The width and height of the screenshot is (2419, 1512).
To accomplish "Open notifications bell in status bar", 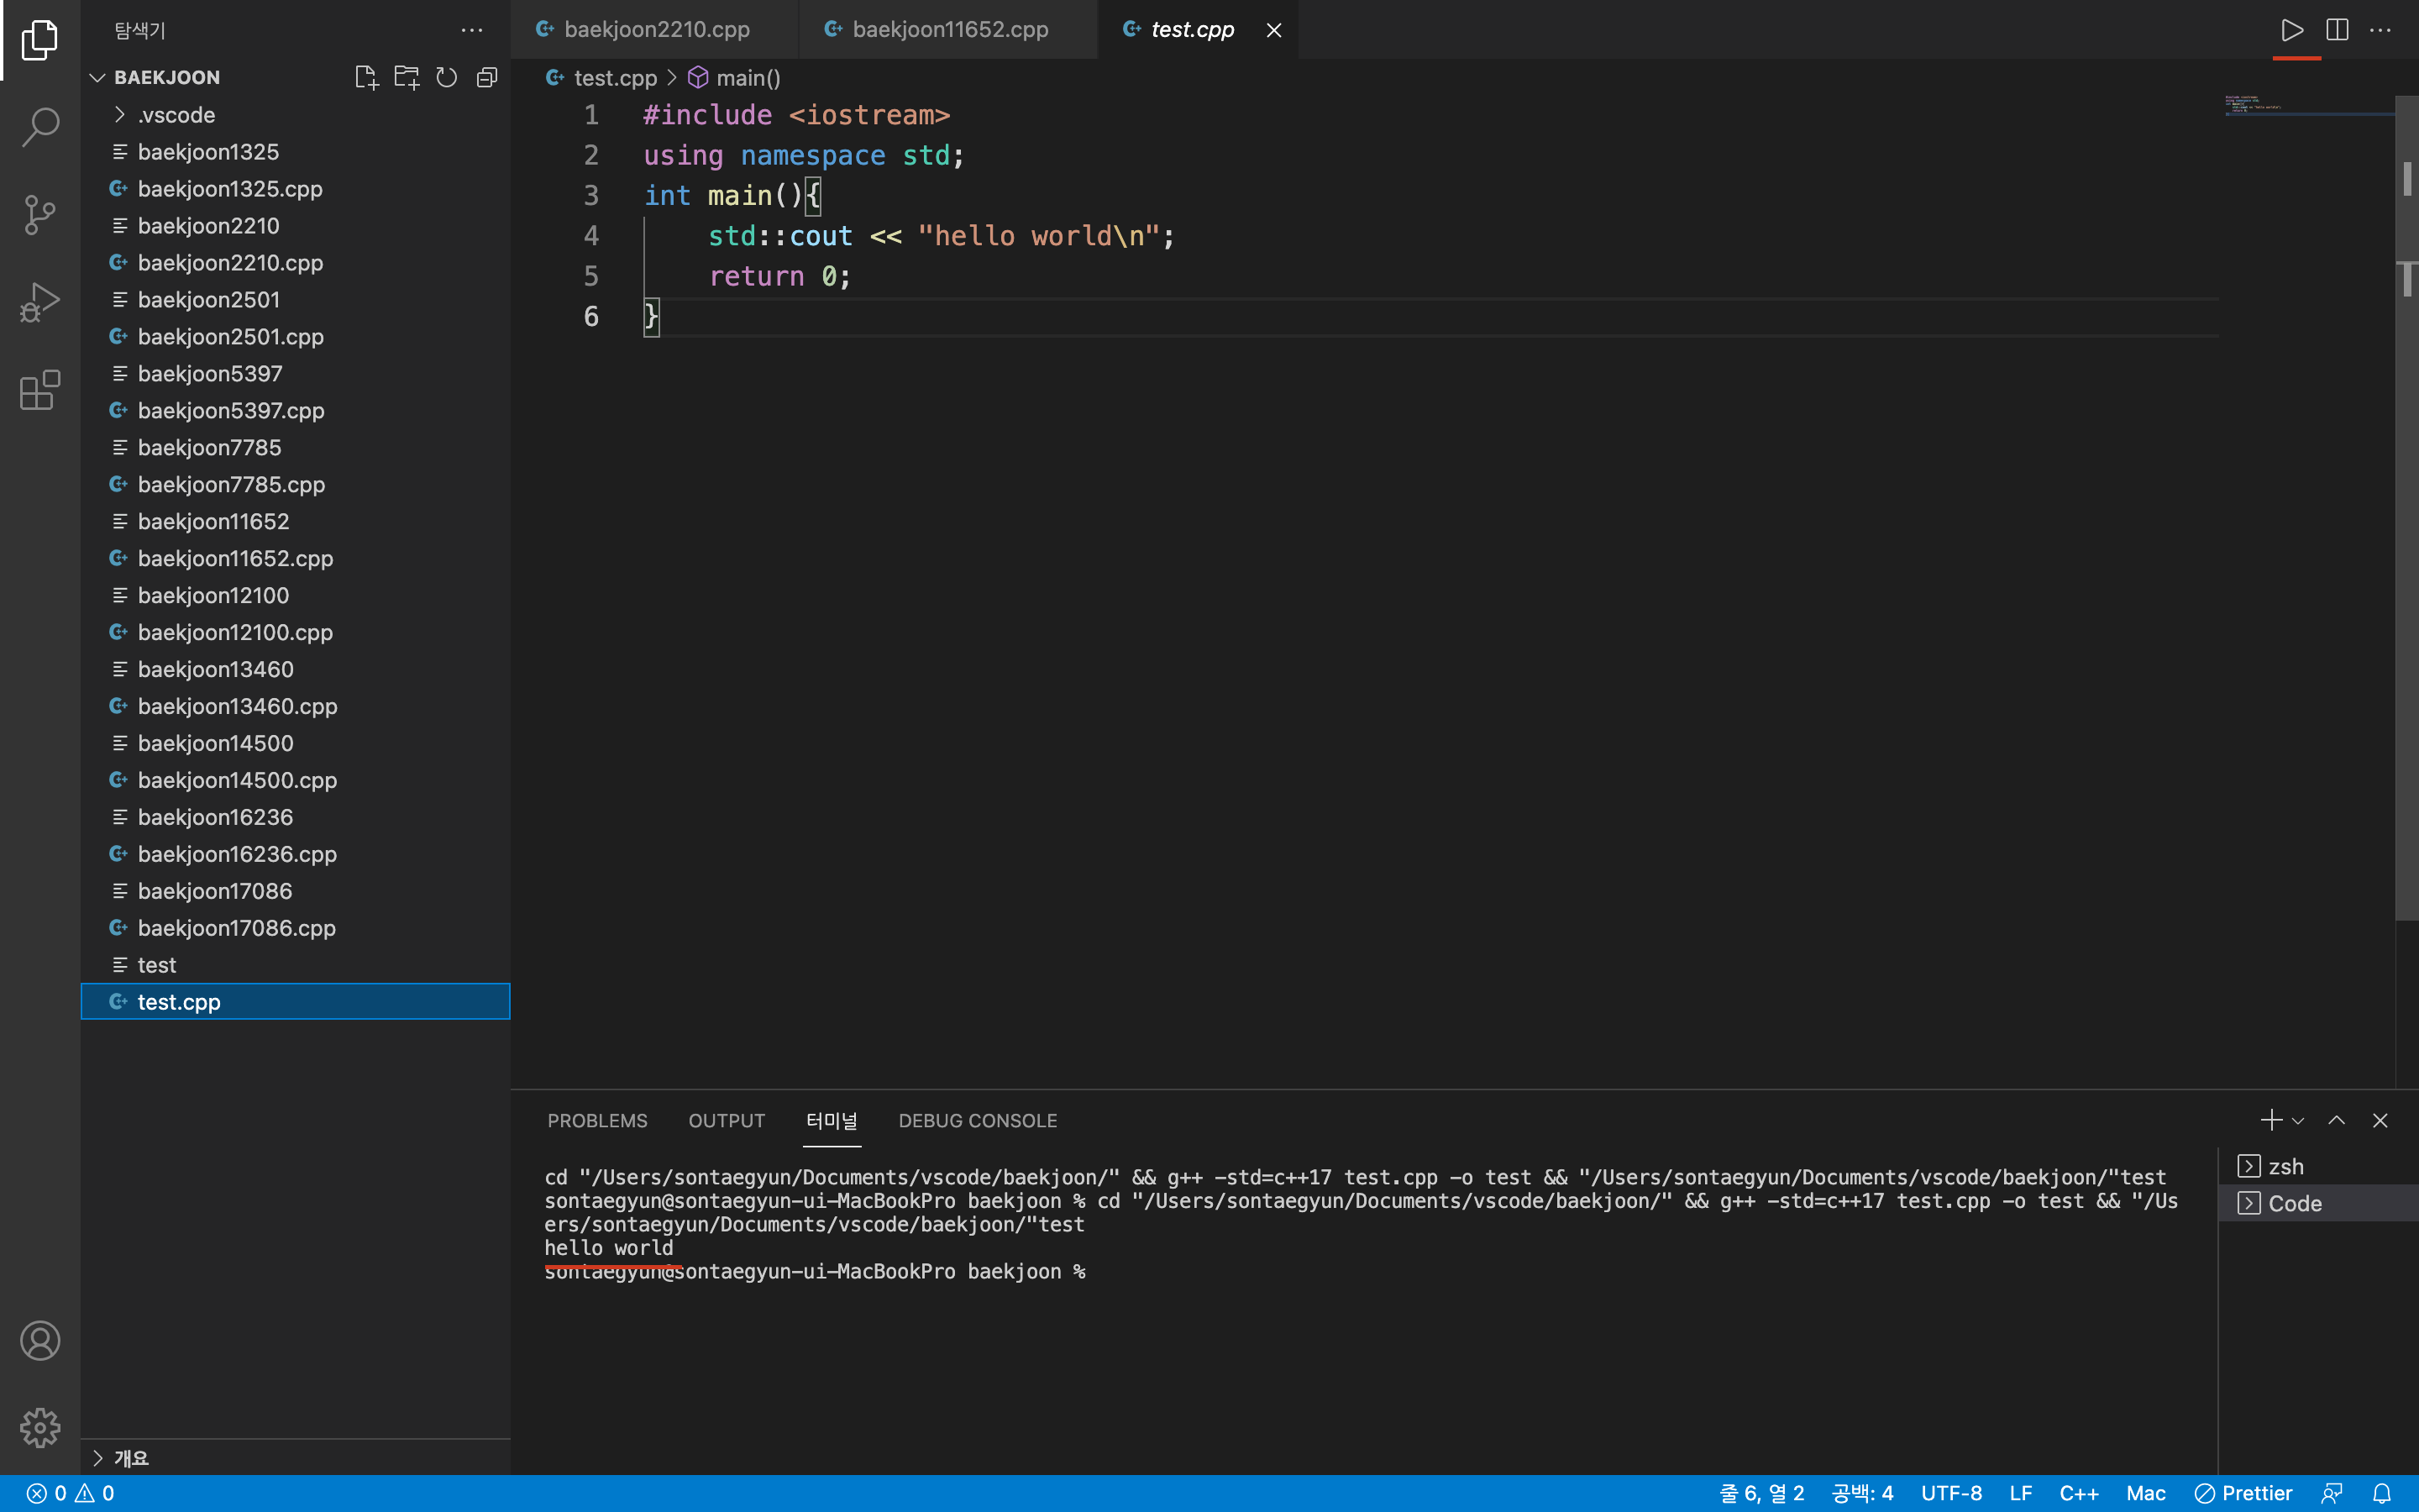I will click(x=2383, y=1493).
